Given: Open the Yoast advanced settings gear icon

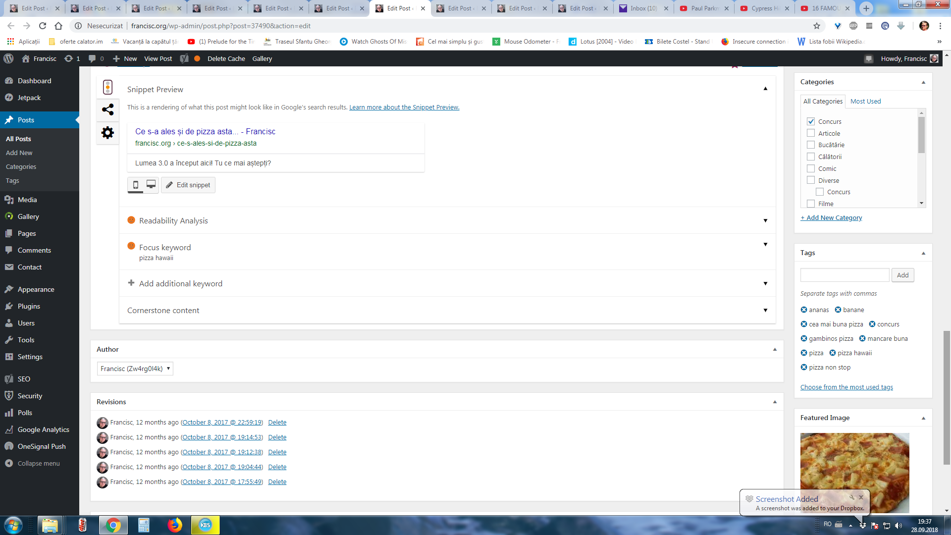Looking at the screenshot, I should [x=107, y=133].
